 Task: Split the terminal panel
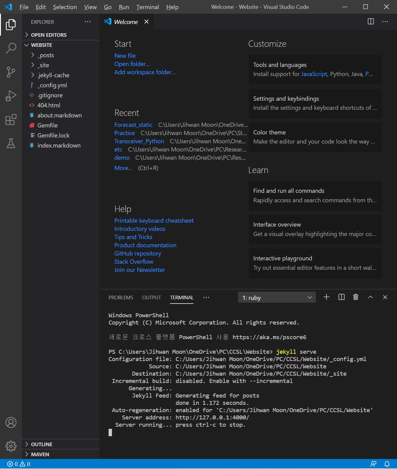tap(341, 297)
